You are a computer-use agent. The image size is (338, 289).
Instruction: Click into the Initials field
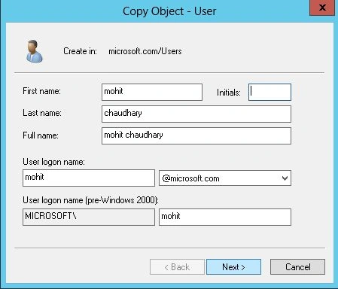[269, 92]
